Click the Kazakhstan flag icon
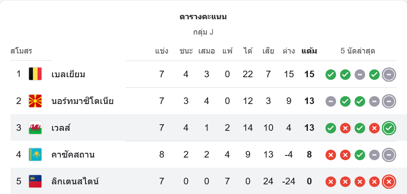407x194 pixels. (35, 154)
